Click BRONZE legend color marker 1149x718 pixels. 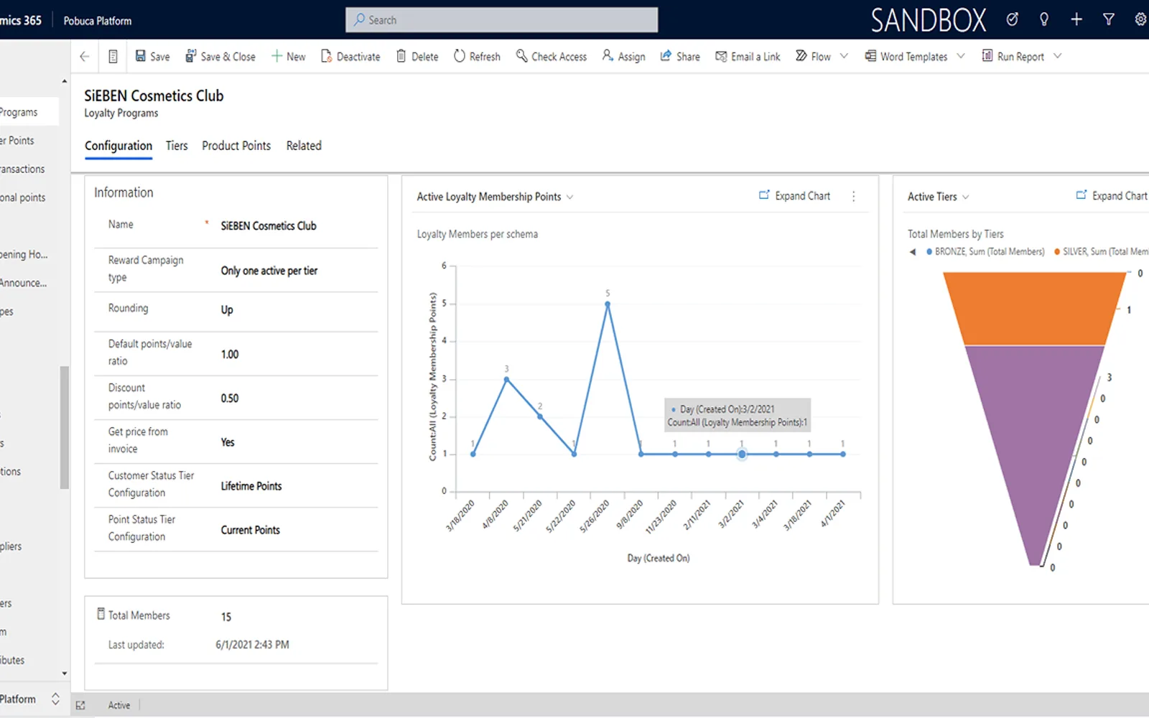coord(929,252)
